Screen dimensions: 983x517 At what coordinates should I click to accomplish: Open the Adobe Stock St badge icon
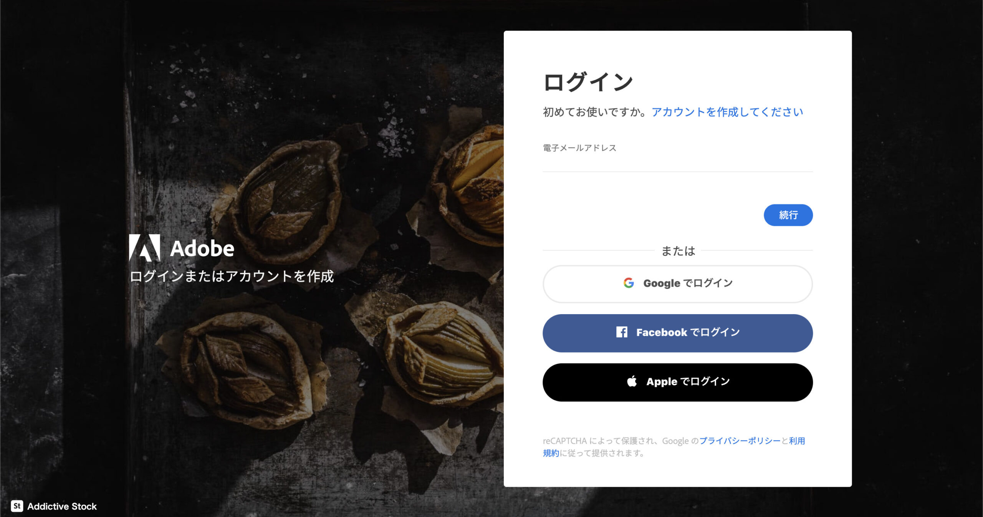click(x=17, y=506)
